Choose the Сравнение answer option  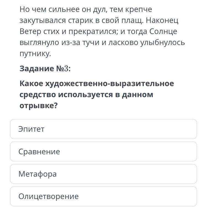pyautogui.click(x=103, y=152)
